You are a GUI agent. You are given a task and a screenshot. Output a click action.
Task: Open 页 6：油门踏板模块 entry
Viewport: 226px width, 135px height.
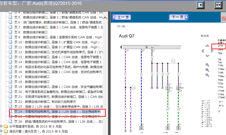tap(58, 22)
